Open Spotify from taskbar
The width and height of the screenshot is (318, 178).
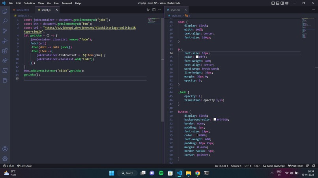161,173
